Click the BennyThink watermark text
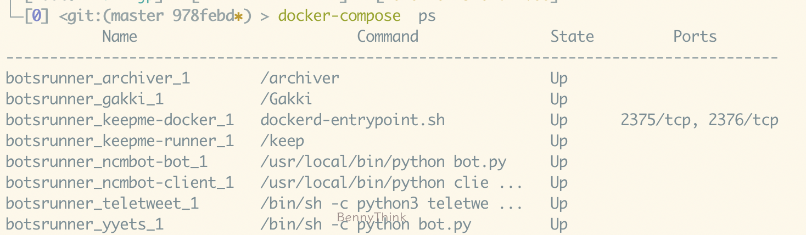806x235 pixels. 371,217
